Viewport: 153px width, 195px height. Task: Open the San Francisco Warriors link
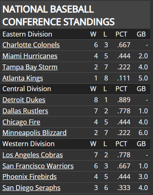38,166
